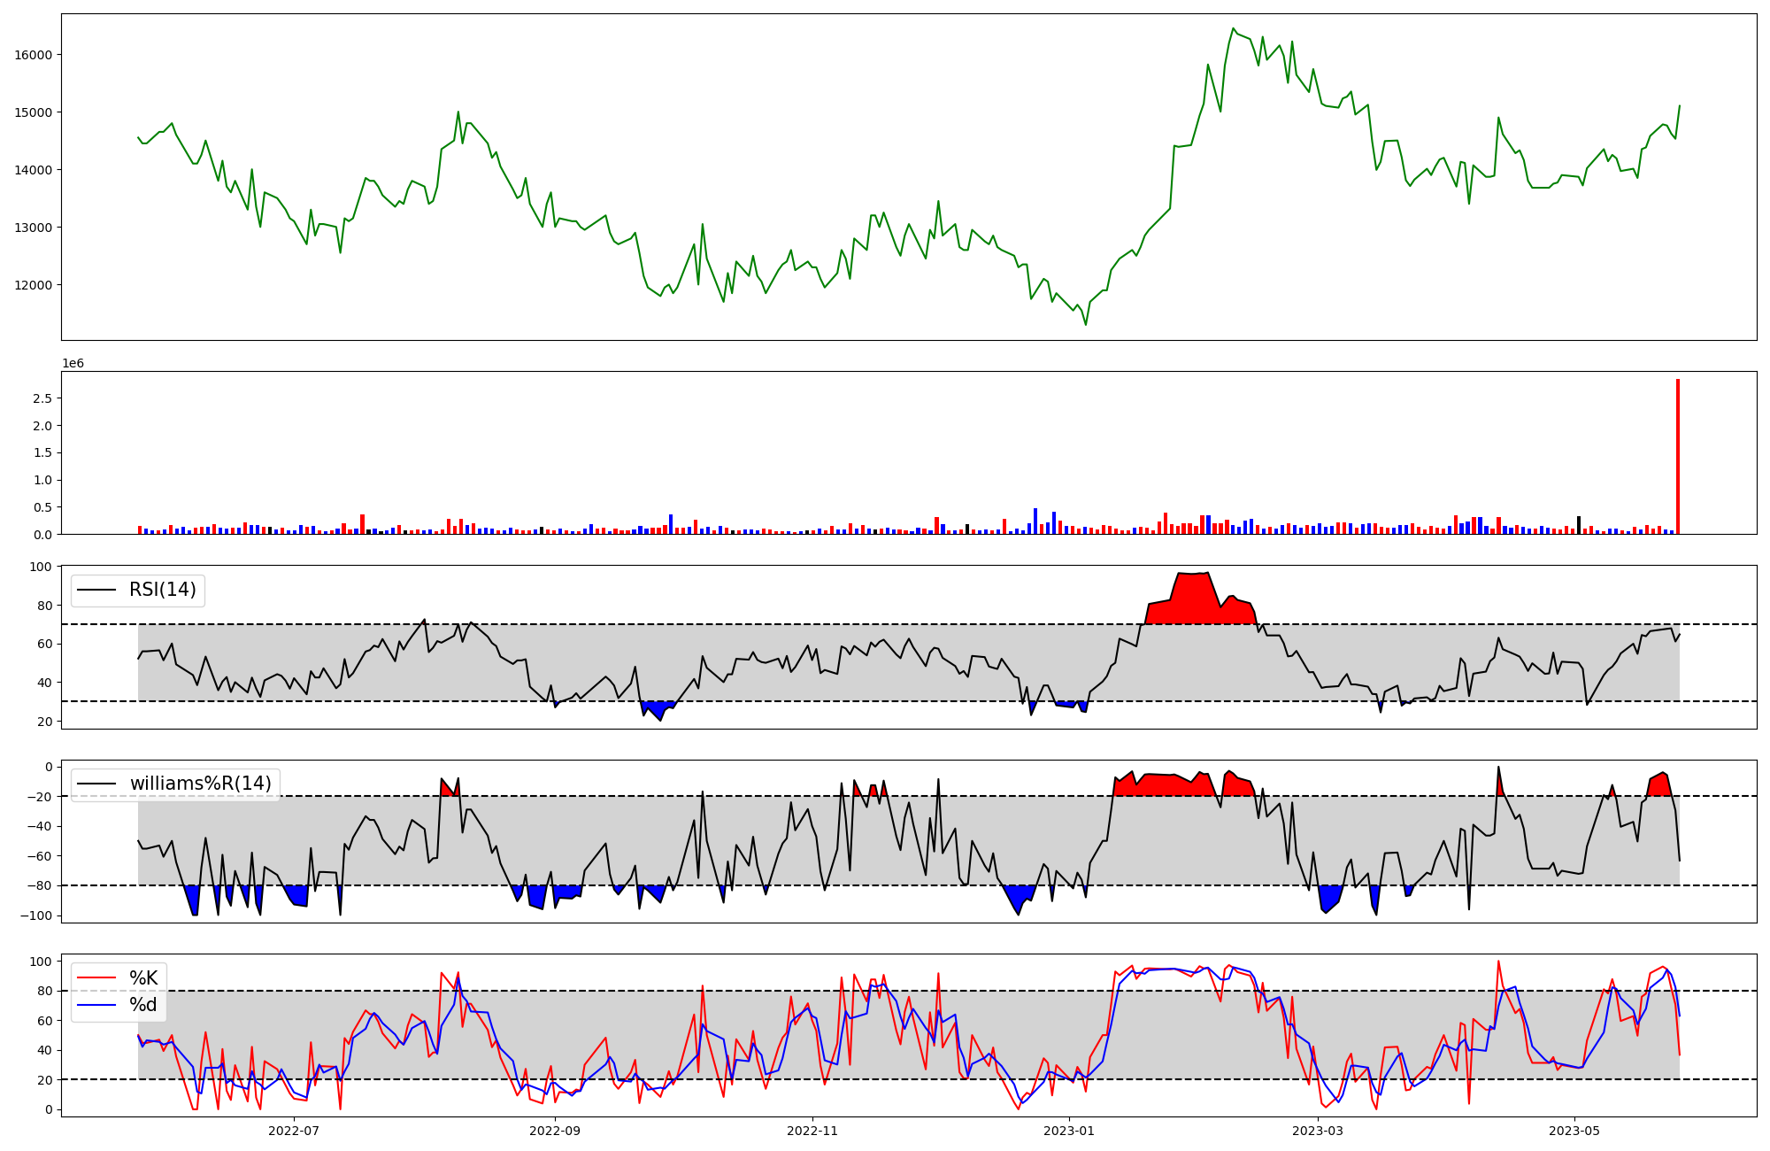Click the 2023-03 date axis label
The image size is (1770, 1151).
pos(1318,1131)
